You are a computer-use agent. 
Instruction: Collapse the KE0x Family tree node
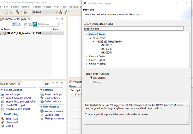pyautogui.click(x=90, y=38)
